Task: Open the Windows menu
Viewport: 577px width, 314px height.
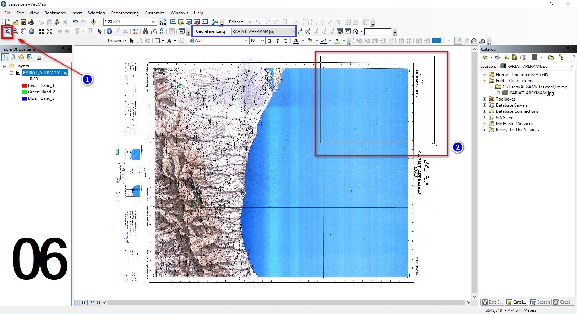Action: (179, 13)
